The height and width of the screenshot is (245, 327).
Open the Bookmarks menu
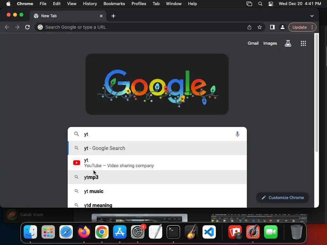coord(114,4)
